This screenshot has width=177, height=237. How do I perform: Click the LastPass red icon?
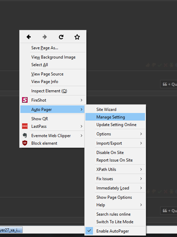(x=25, y=126)
